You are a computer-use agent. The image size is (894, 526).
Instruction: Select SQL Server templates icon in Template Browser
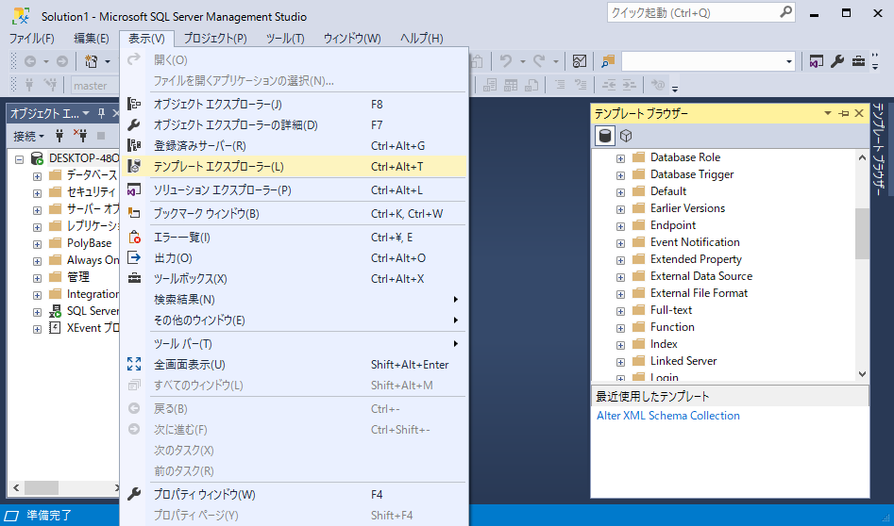[605, 136]
